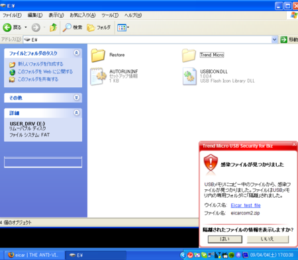Click the red warning shield icon

click(x=211, y=163)
